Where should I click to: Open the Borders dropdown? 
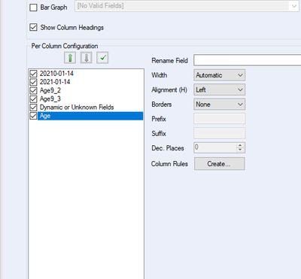tap(219, 105)
